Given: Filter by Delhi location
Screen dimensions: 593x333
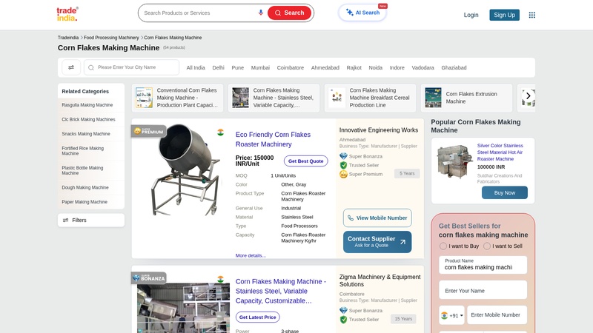Looking at the screenshot, I should (218, 68).
